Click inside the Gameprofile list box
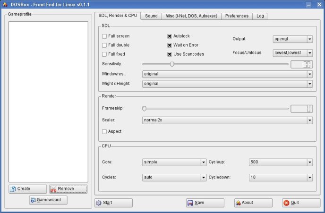 tap(48, 102)
